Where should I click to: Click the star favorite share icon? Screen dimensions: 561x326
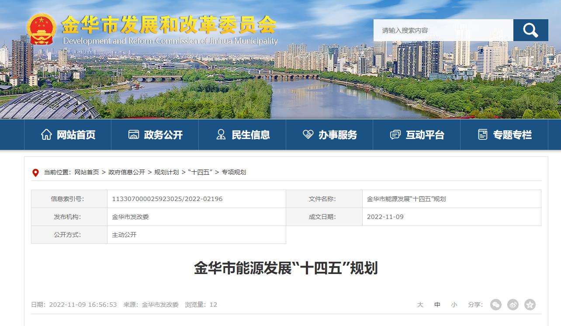[530, 305]
